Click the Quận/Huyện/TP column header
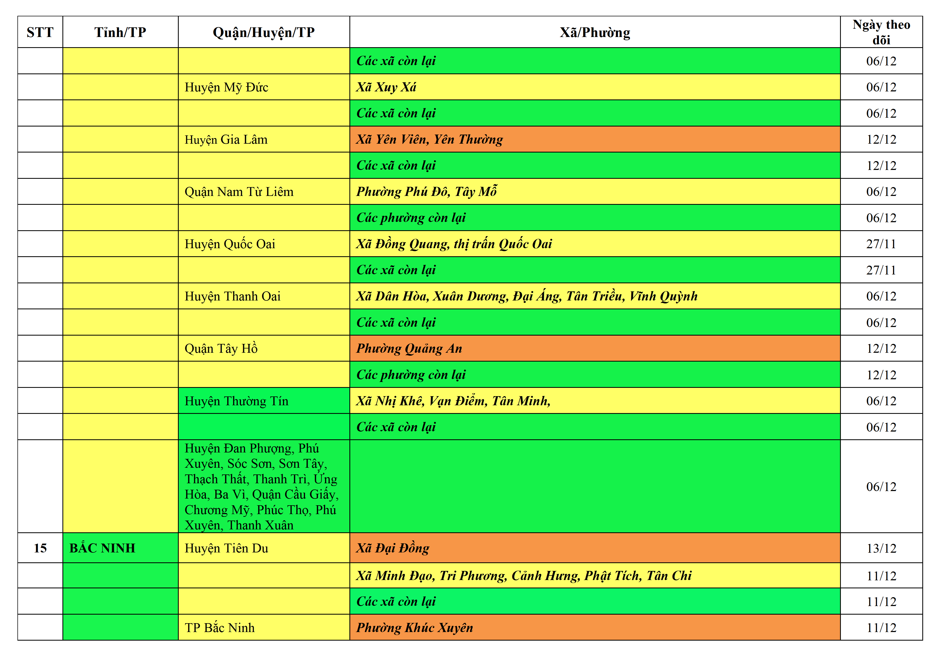 [x=264, y=32]
